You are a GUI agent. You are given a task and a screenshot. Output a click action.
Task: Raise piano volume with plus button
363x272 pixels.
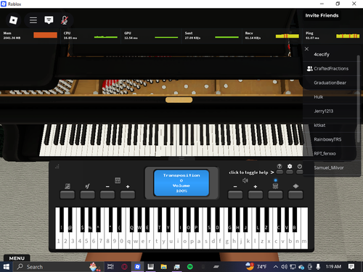(256, 194)
